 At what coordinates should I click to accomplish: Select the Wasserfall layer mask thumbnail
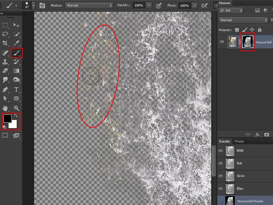point(248,42)
